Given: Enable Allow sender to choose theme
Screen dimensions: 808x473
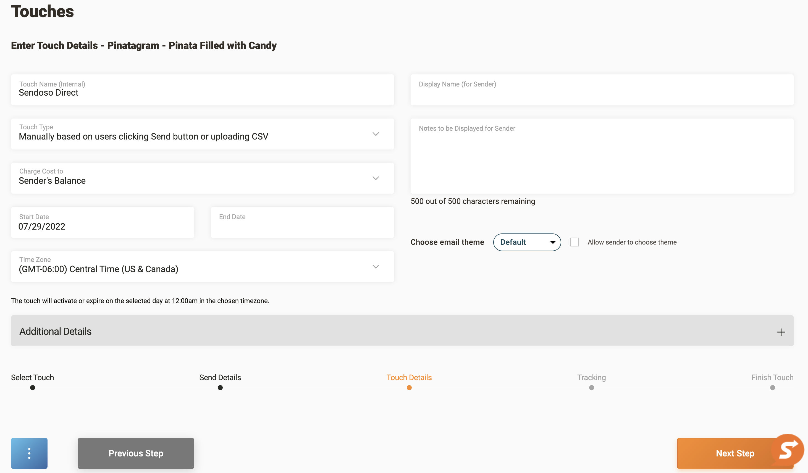Looking at the screenshot, I should tap(574, 242).
